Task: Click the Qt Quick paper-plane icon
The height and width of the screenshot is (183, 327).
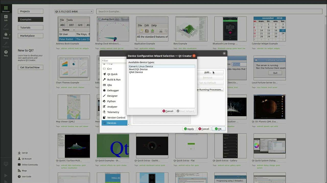Action: pyautogui.click(x=104, y=74)
